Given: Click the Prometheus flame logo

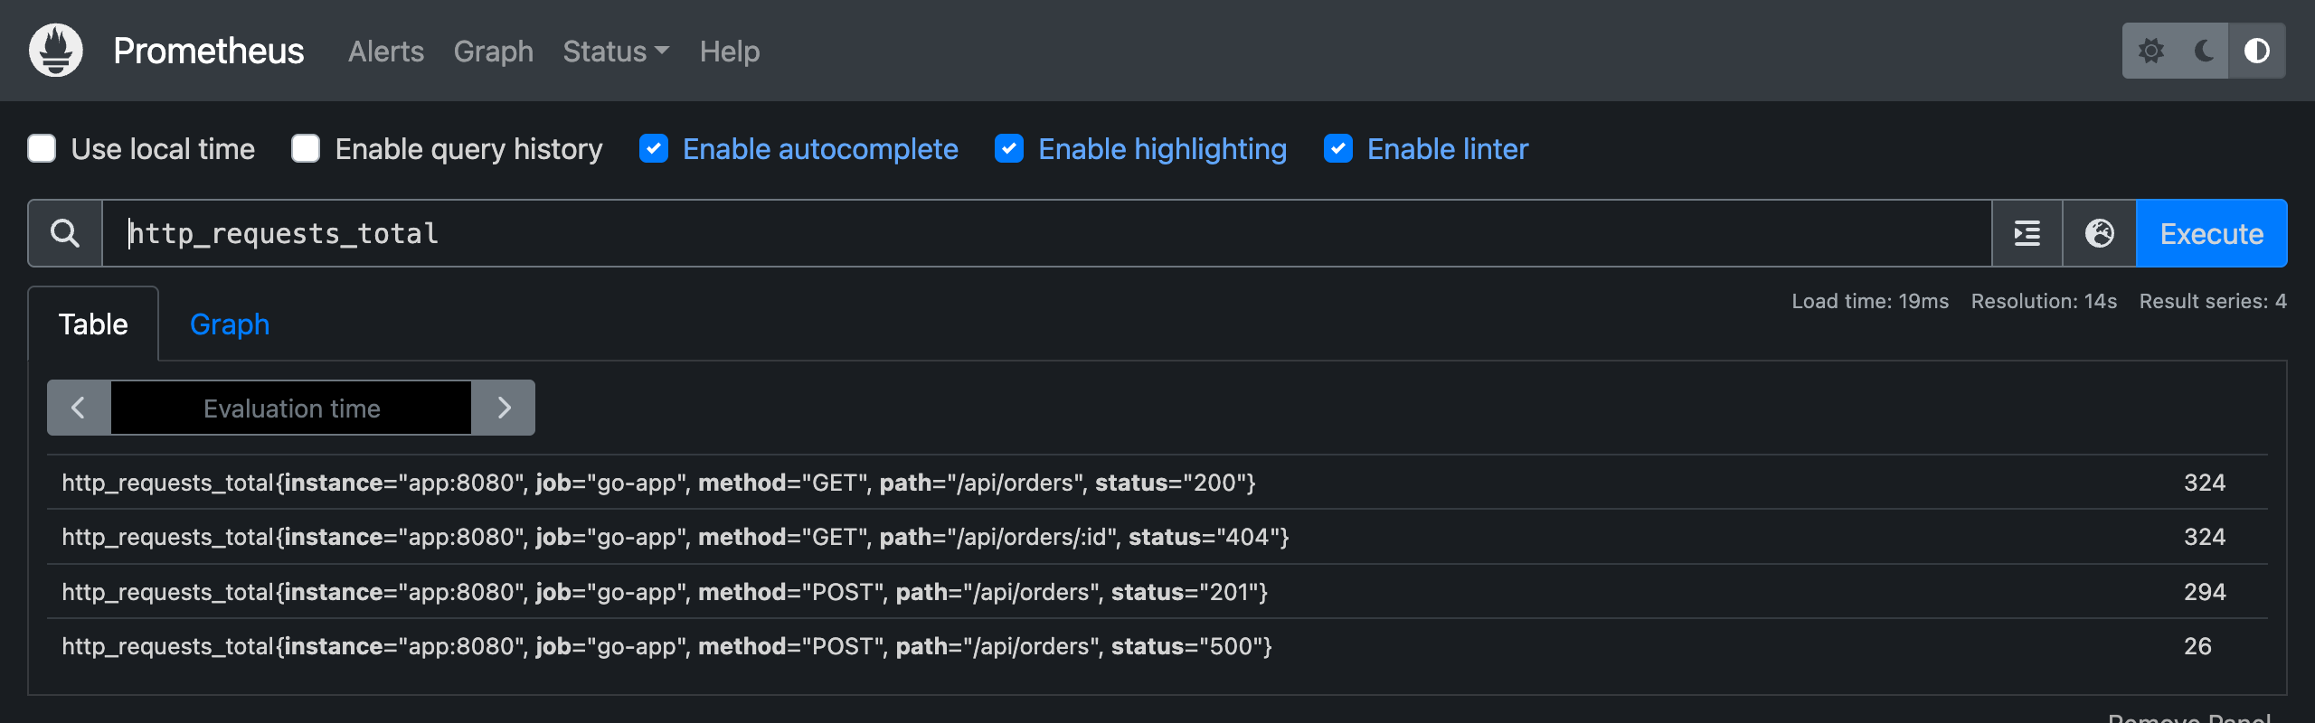Looking at the screenshot, I should click(56, 51).
